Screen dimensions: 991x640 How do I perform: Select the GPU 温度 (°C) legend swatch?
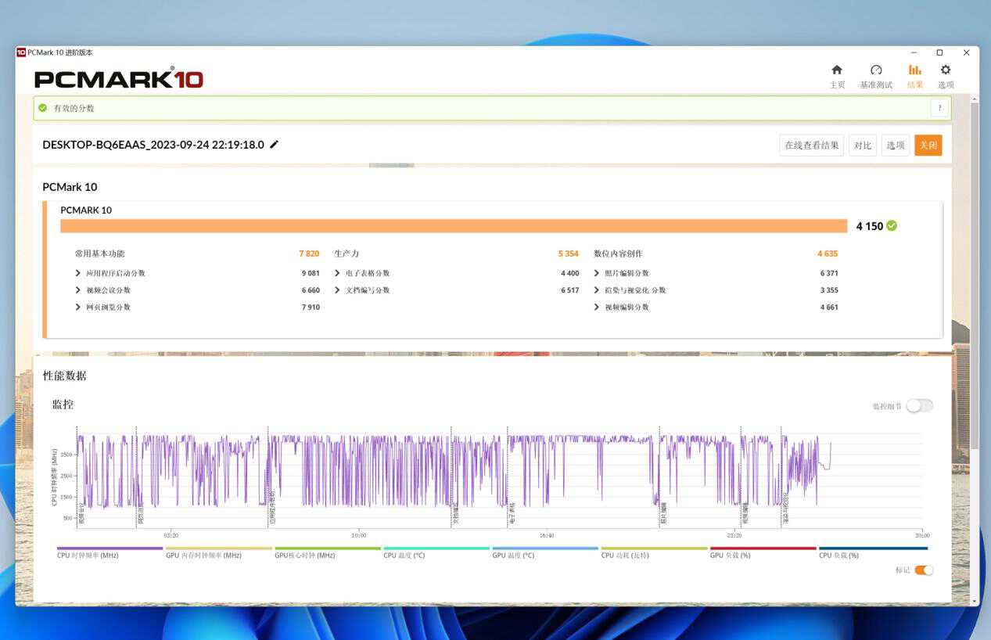(x=545, y=548)
